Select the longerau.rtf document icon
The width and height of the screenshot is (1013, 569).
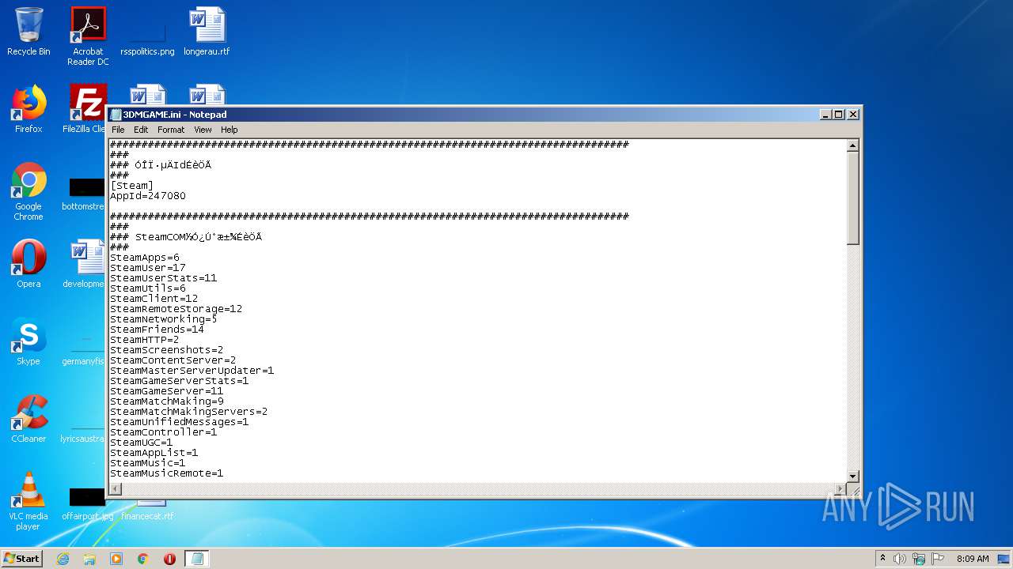point(207,32)
